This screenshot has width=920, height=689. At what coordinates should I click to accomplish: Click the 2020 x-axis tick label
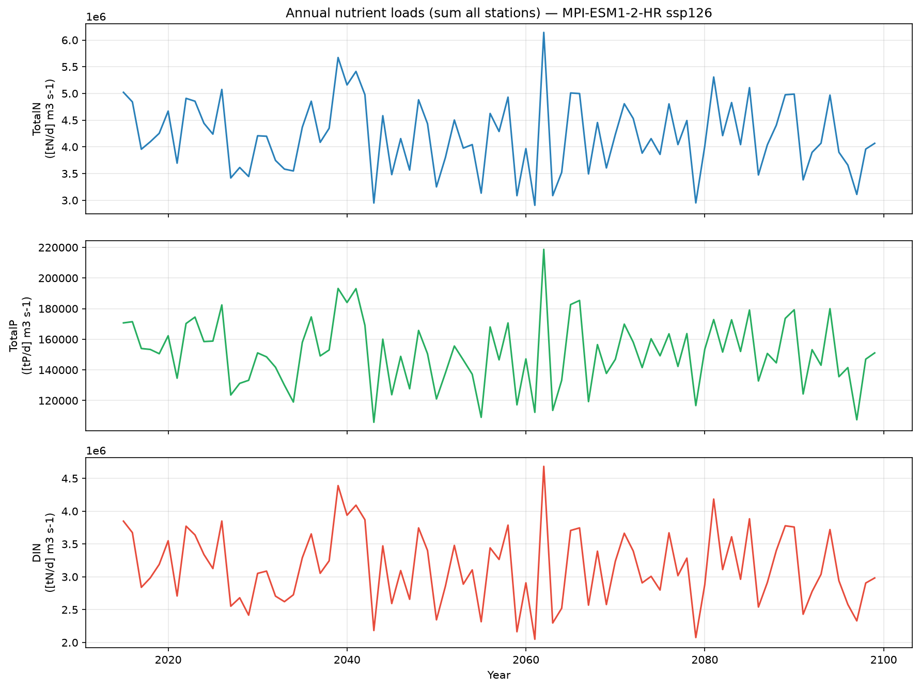168,660
